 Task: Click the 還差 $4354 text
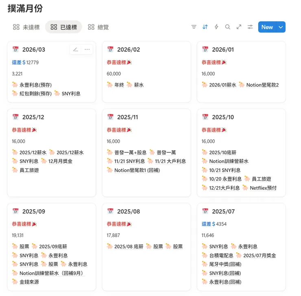[214, 224]
